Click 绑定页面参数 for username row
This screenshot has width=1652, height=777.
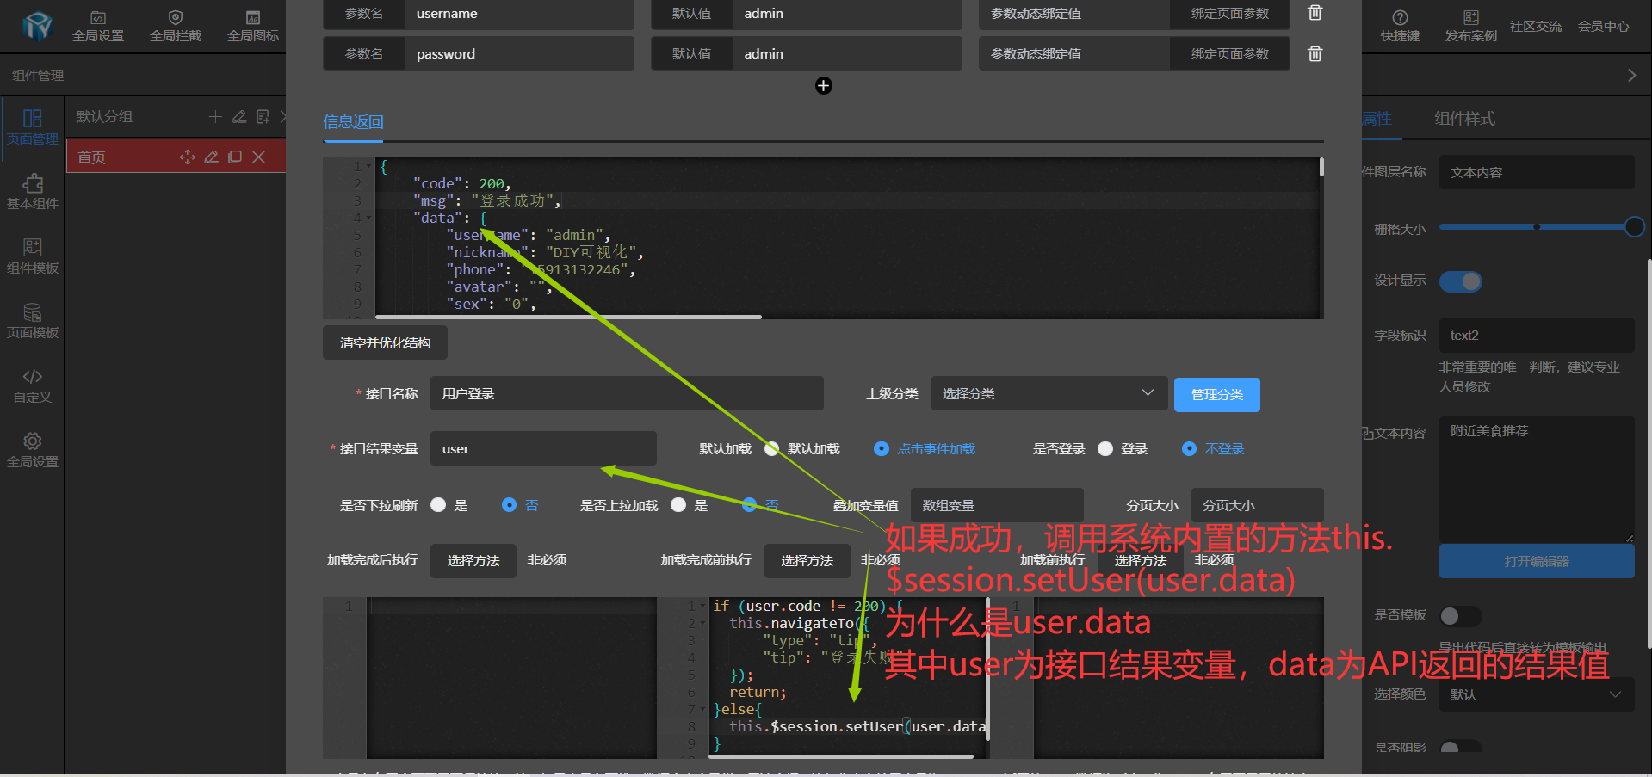pos(1229,13)
